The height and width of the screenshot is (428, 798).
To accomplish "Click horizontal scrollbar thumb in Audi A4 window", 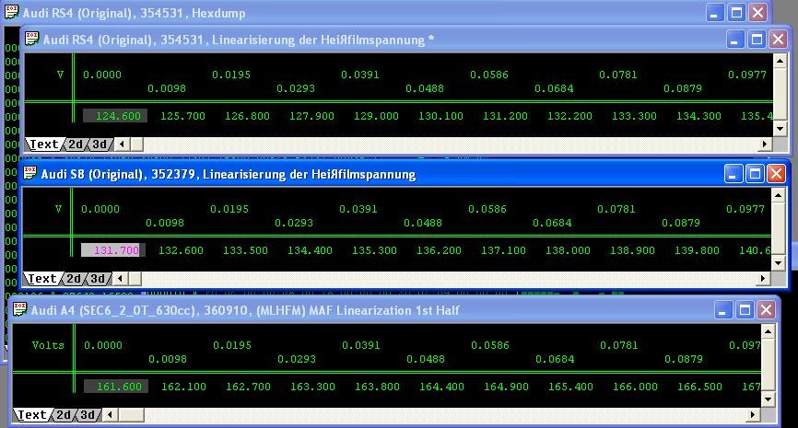I will point(131,415).
